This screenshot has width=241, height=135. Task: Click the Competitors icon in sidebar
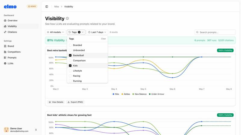point(5,52)
